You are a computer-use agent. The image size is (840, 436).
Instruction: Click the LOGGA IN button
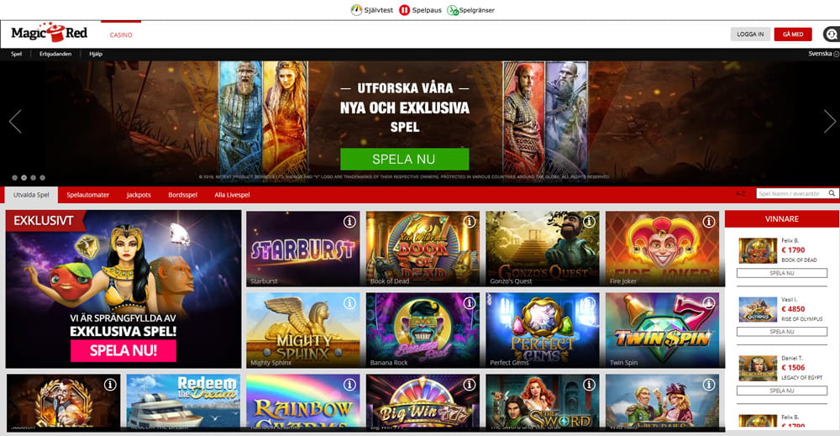750,34
